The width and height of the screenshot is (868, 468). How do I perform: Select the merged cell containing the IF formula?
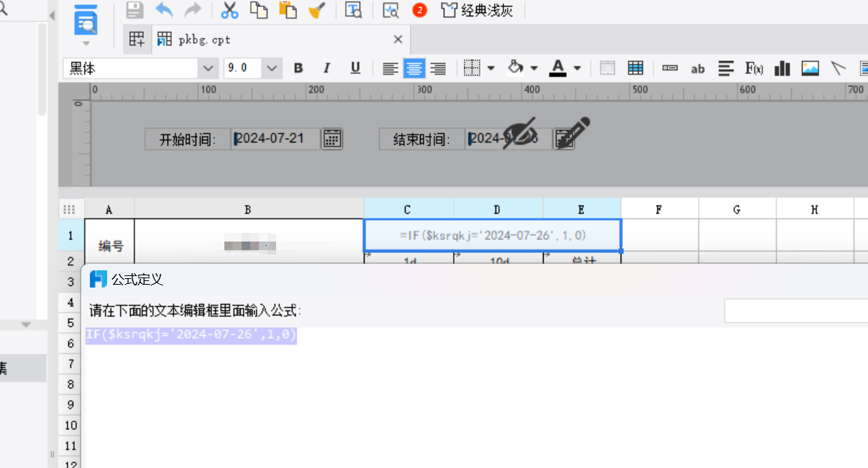click(493, 235)
